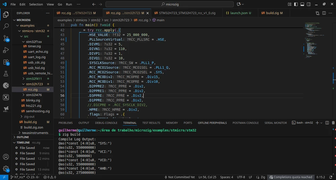Switch to the launch.json tab
The image size is (336, 180).
(x=240, y=13)
